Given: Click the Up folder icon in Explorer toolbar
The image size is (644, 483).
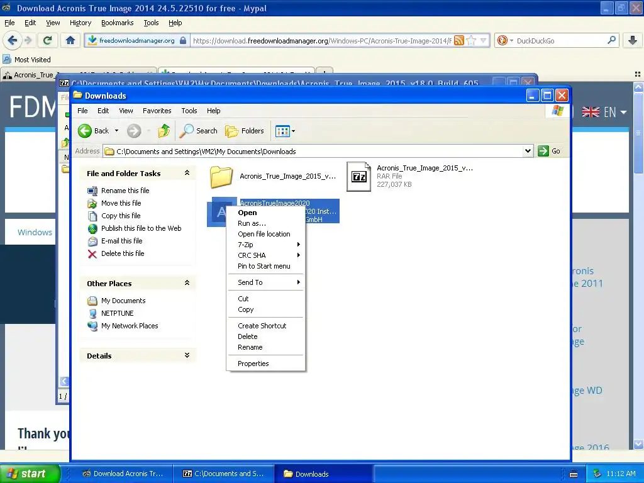Looking at the screenshot, I should pos(164,131).
